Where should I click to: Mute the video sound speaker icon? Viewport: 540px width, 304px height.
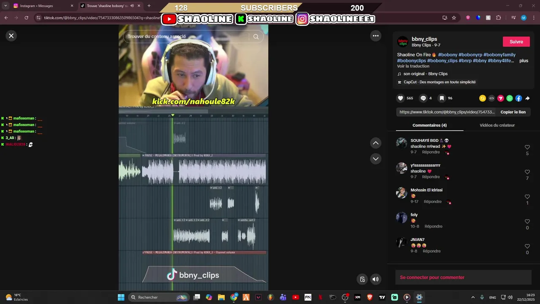(x=375, y=279)
